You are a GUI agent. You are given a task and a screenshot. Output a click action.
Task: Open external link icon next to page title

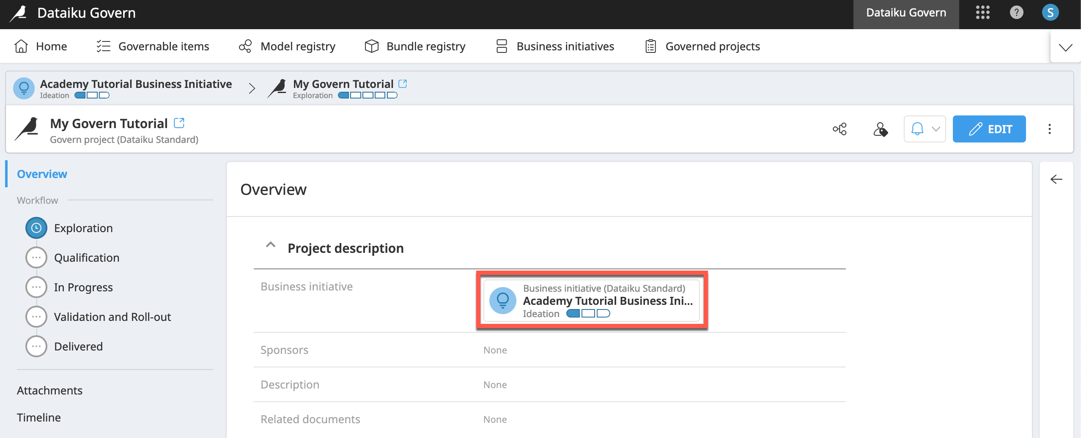coord(179,123)
